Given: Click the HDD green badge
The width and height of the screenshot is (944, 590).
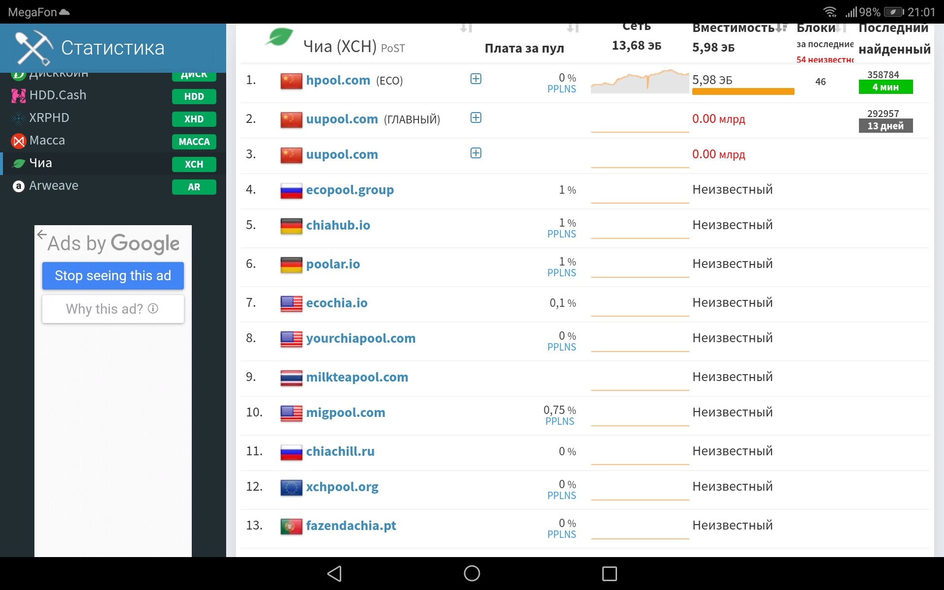Looking at the screenshot, I should pyautogui.click(x=194, y=96).
